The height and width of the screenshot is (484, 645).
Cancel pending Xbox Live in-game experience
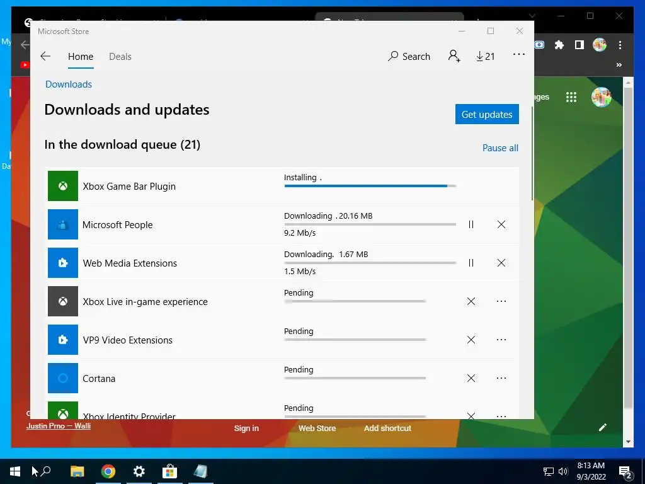pos(471,301)
